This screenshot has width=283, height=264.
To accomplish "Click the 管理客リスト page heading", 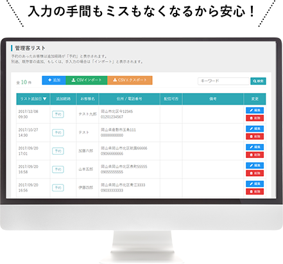I will (x=30, y=48).
